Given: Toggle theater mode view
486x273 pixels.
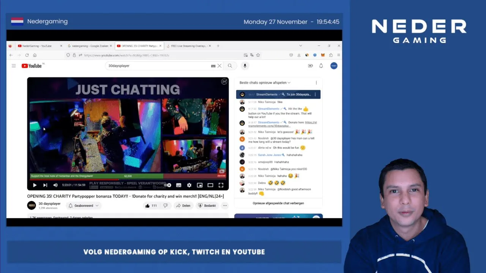Looking at the screenshot, I should [210, 185].
